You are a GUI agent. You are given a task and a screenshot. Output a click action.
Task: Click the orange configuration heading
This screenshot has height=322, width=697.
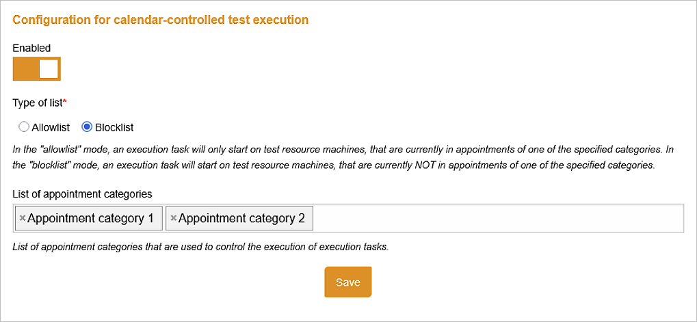coord(161,20)
